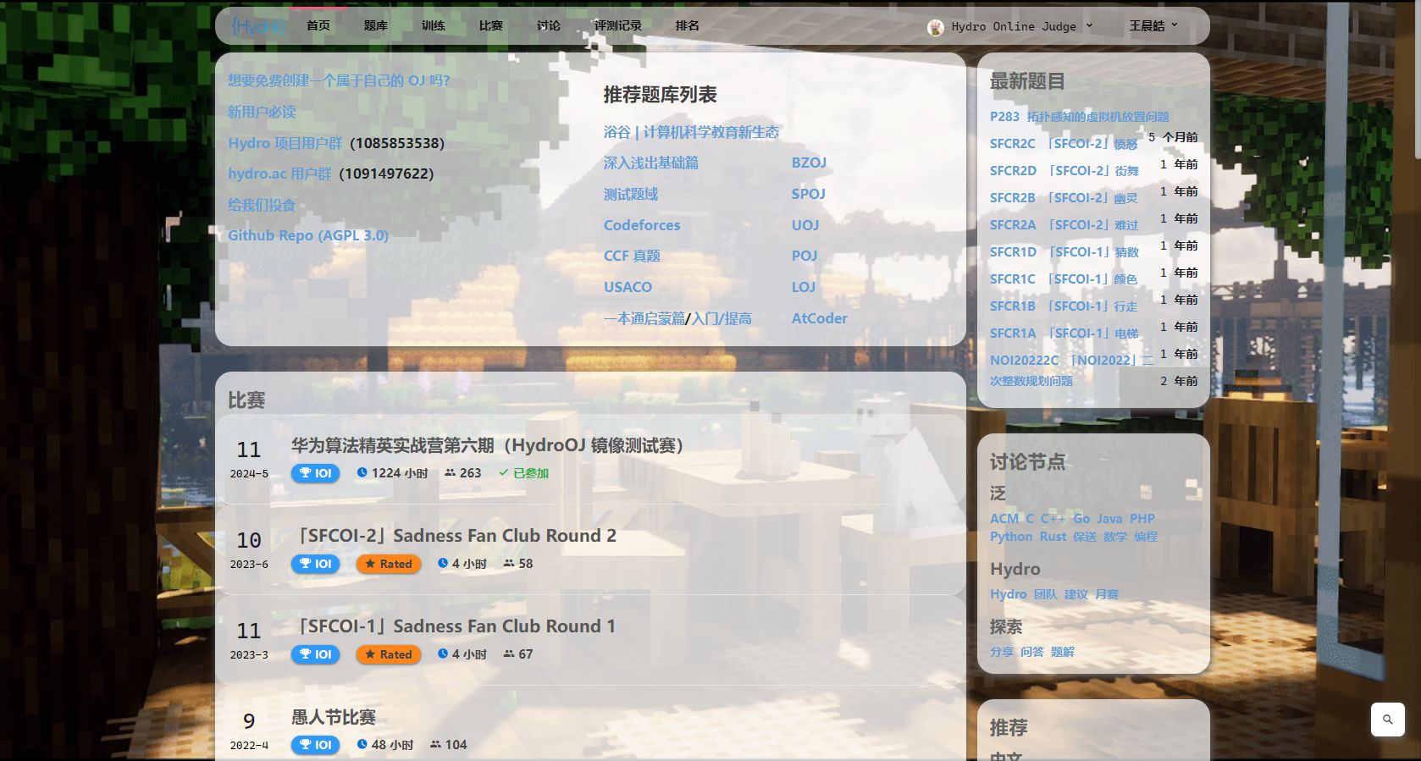Screen dimensions: 1421x761
Task: Click the Hydro Online Judge avatar icon
Action: [936, 27]
